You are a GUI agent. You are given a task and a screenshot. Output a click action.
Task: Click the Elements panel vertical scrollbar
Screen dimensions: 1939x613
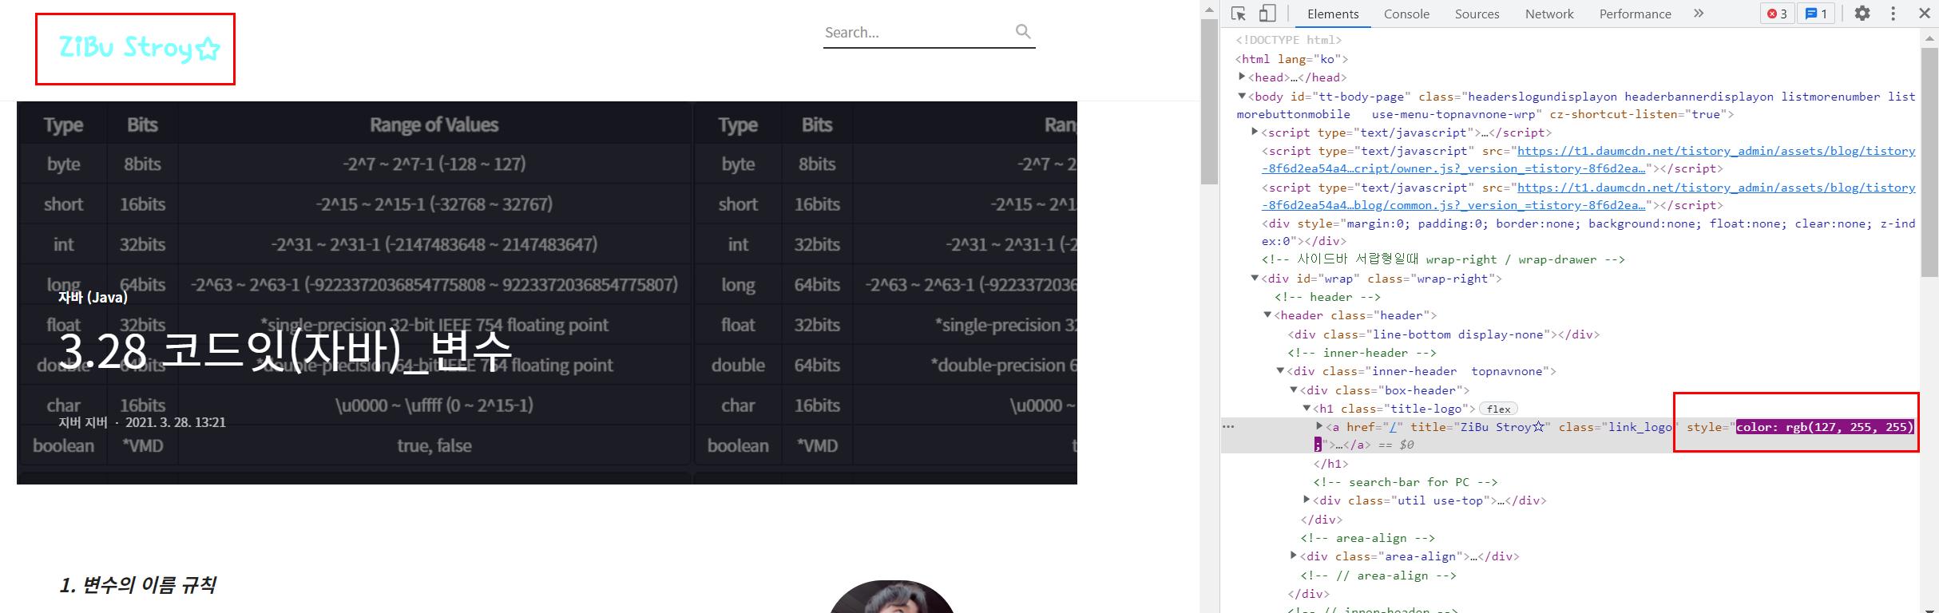coord(1929,162)
